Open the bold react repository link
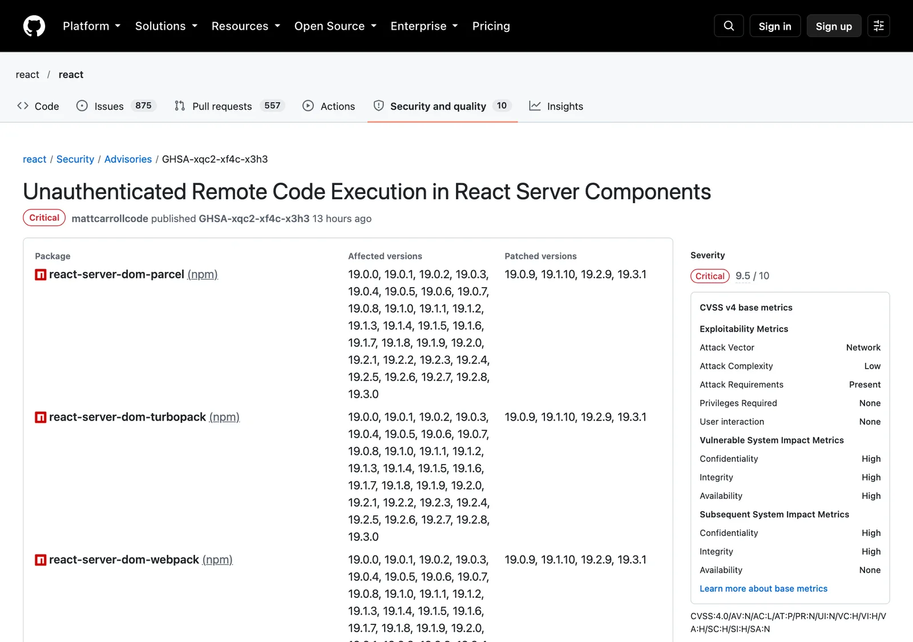This screenshot has height=642, width=913. point(71,75)
